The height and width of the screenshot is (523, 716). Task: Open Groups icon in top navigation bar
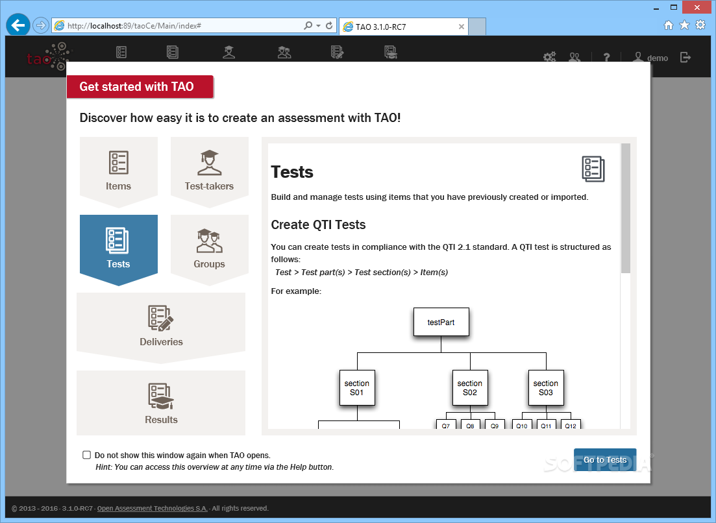click(x=284, y=52)
